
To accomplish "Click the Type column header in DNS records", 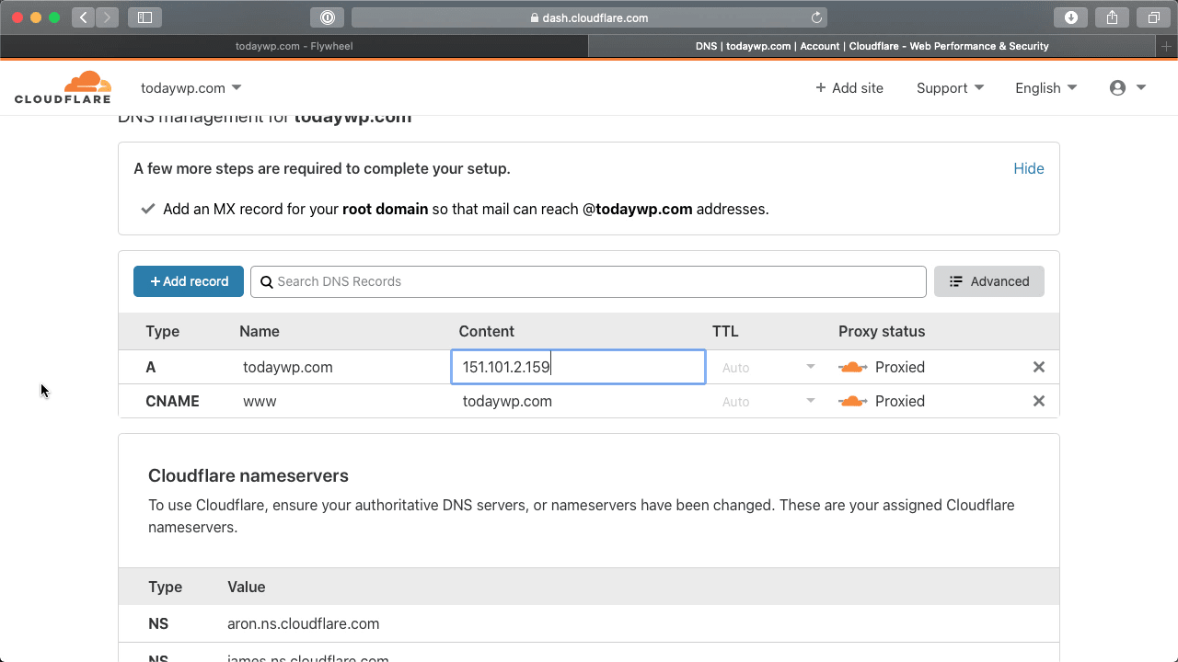I will 163,331.
